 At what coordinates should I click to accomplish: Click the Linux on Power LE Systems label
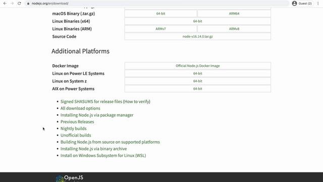(x=78, y=73)
